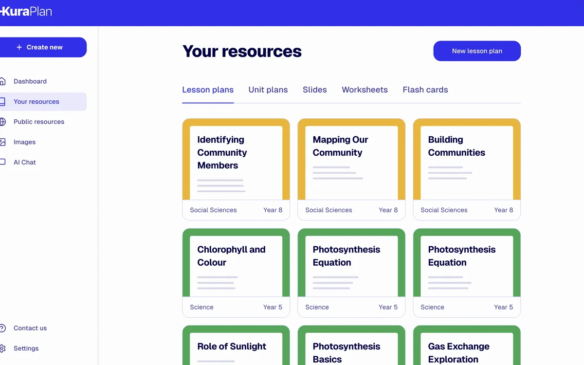
Task: Click the Dashboard home icon
Action: (2, 81)
